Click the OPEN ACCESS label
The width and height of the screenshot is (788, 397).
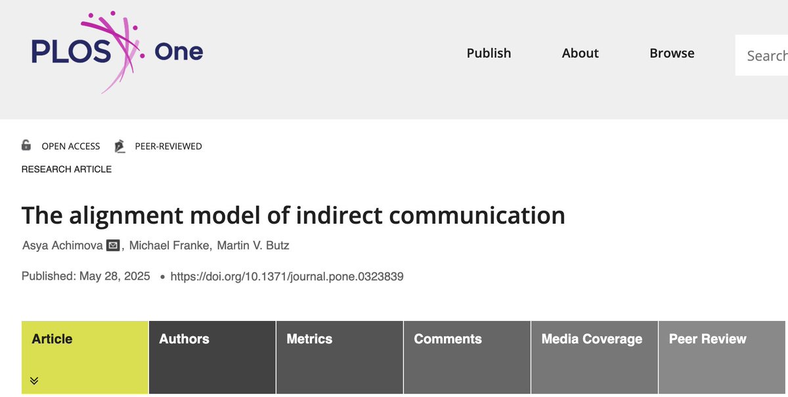[71, 146]
